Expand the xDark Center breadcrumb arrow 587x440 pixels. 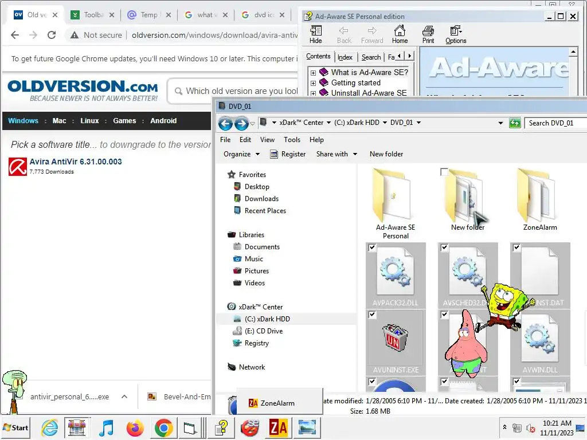pyautogui.click(x=328, y=123)
